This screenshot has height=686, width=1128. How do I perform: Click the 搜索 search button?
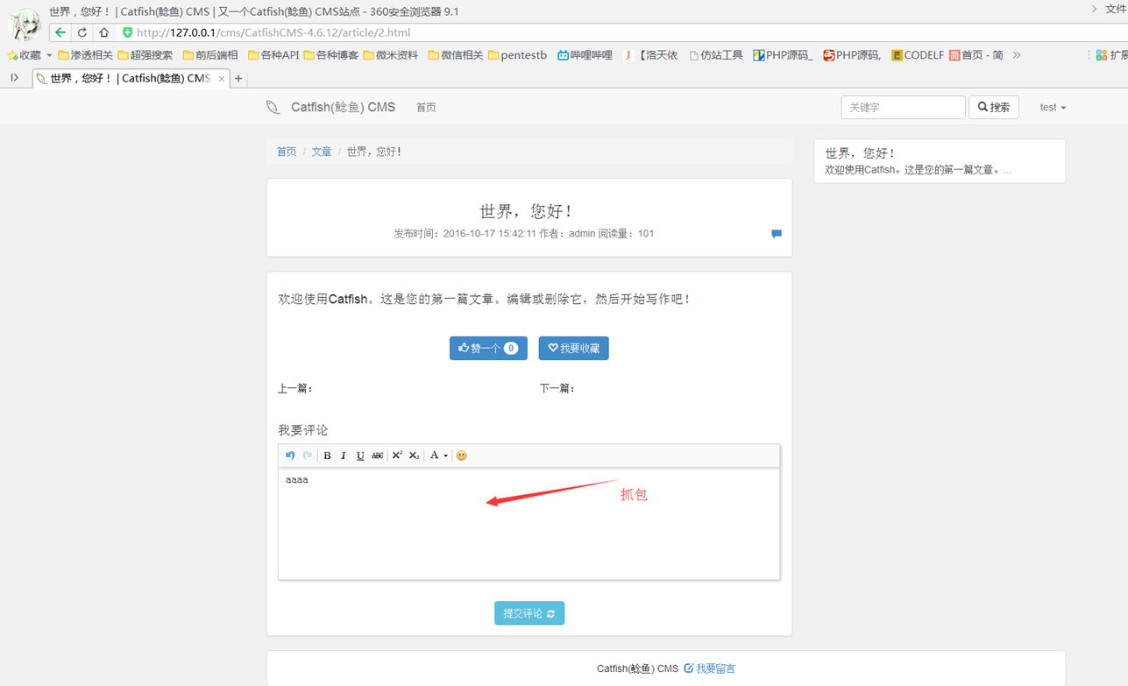994,107
